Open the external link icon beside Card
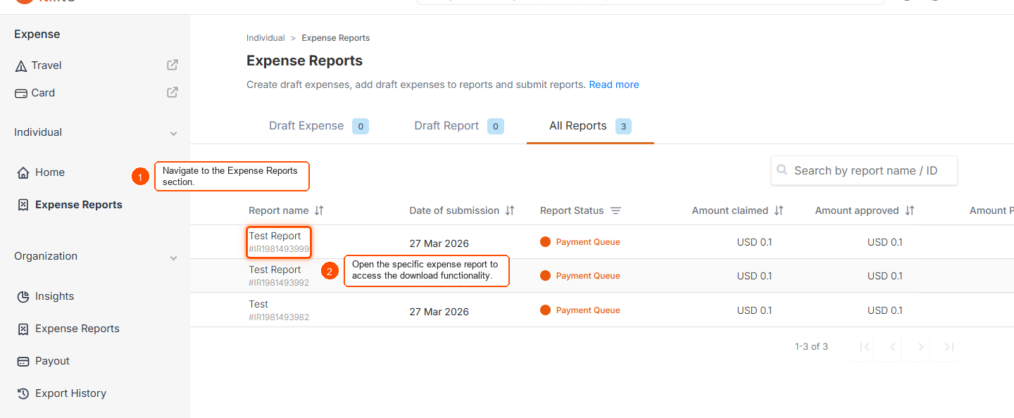 tap(172, 92)
